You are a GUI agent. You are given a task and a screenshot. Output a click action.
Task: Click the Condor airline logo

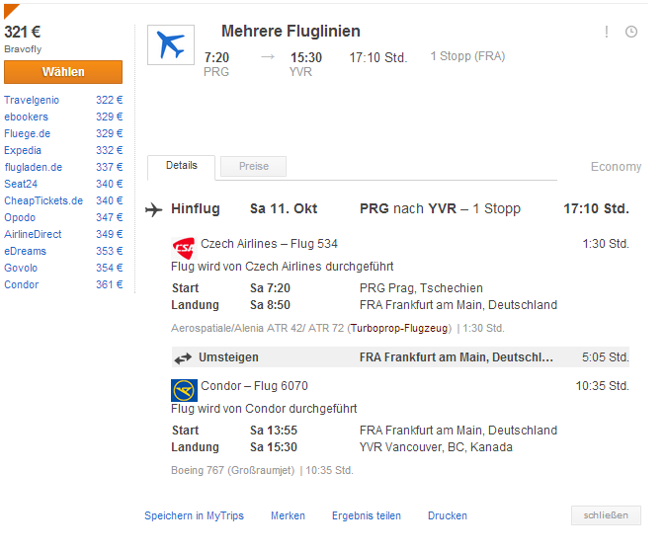pos(184,390)
